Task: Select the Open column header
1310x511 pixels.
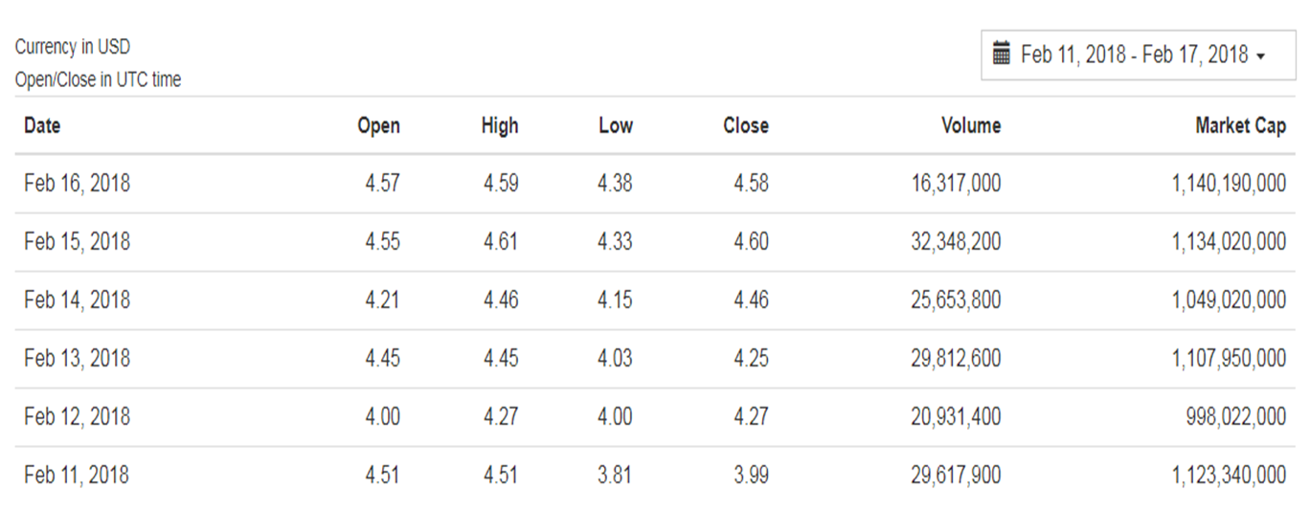Action: pos(378,125)
